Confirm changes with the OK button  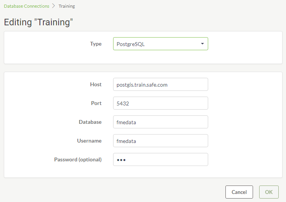click(x=269, y=192)
